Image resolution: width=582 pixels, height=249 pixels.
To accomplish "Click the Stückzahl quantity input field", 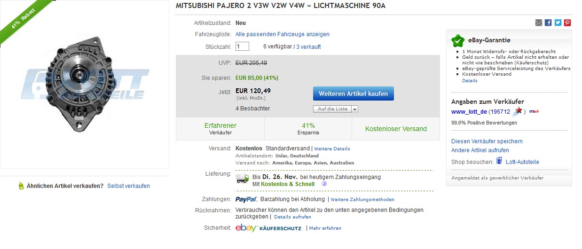I will coord(242,47).
